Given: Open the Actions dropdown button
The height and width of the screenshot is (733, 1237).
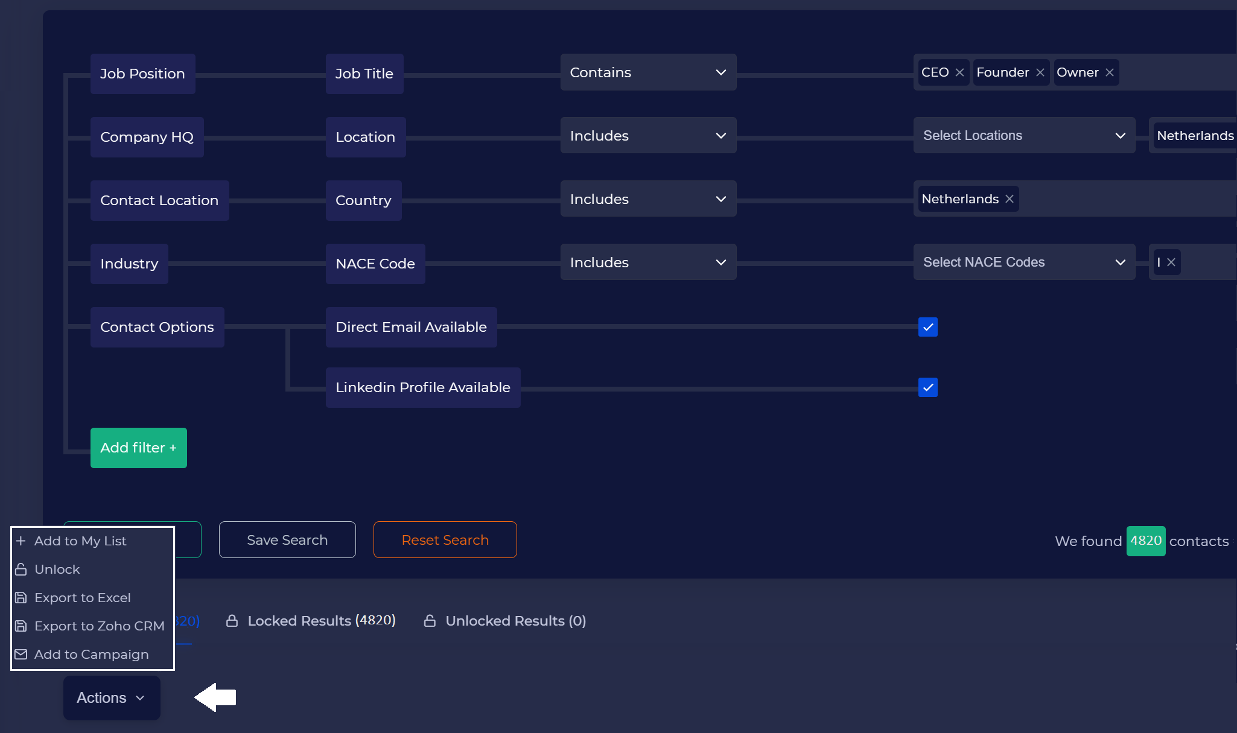Looking at the screenshot, I should point(112,698).
